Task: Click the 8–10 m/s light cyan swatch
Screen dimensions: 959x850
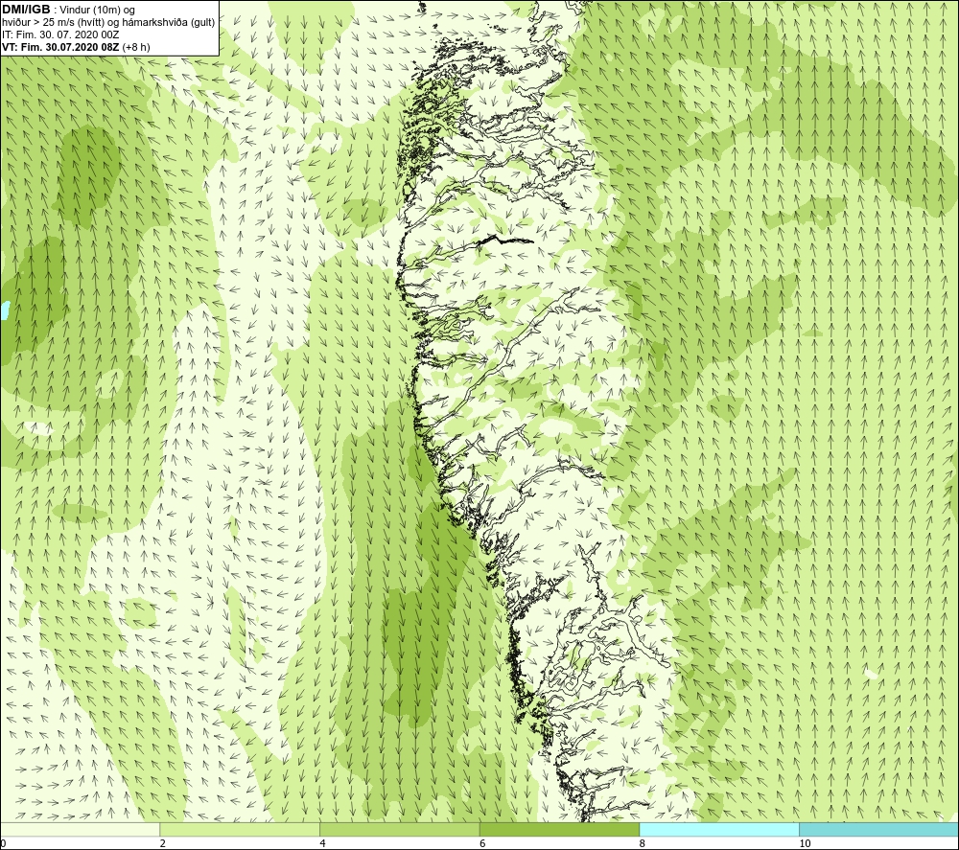Action: pos(718,829)
